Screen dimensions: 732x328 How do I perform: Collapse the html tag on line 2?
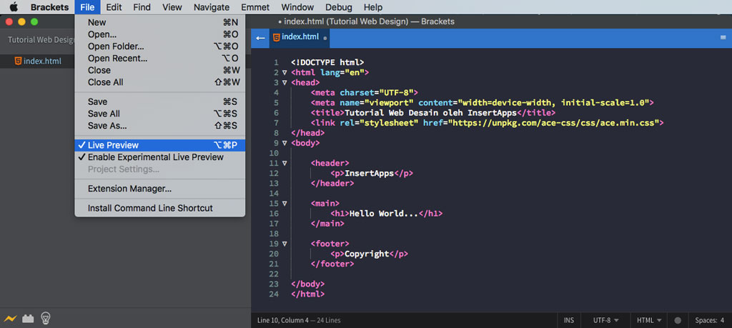[285, 73]
